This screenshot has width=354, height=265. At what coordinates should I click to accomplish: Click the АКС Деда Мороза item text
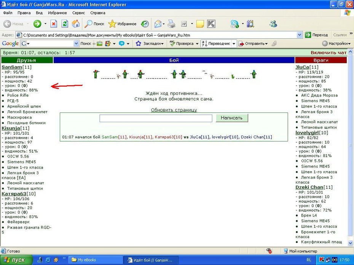[319, 95]
